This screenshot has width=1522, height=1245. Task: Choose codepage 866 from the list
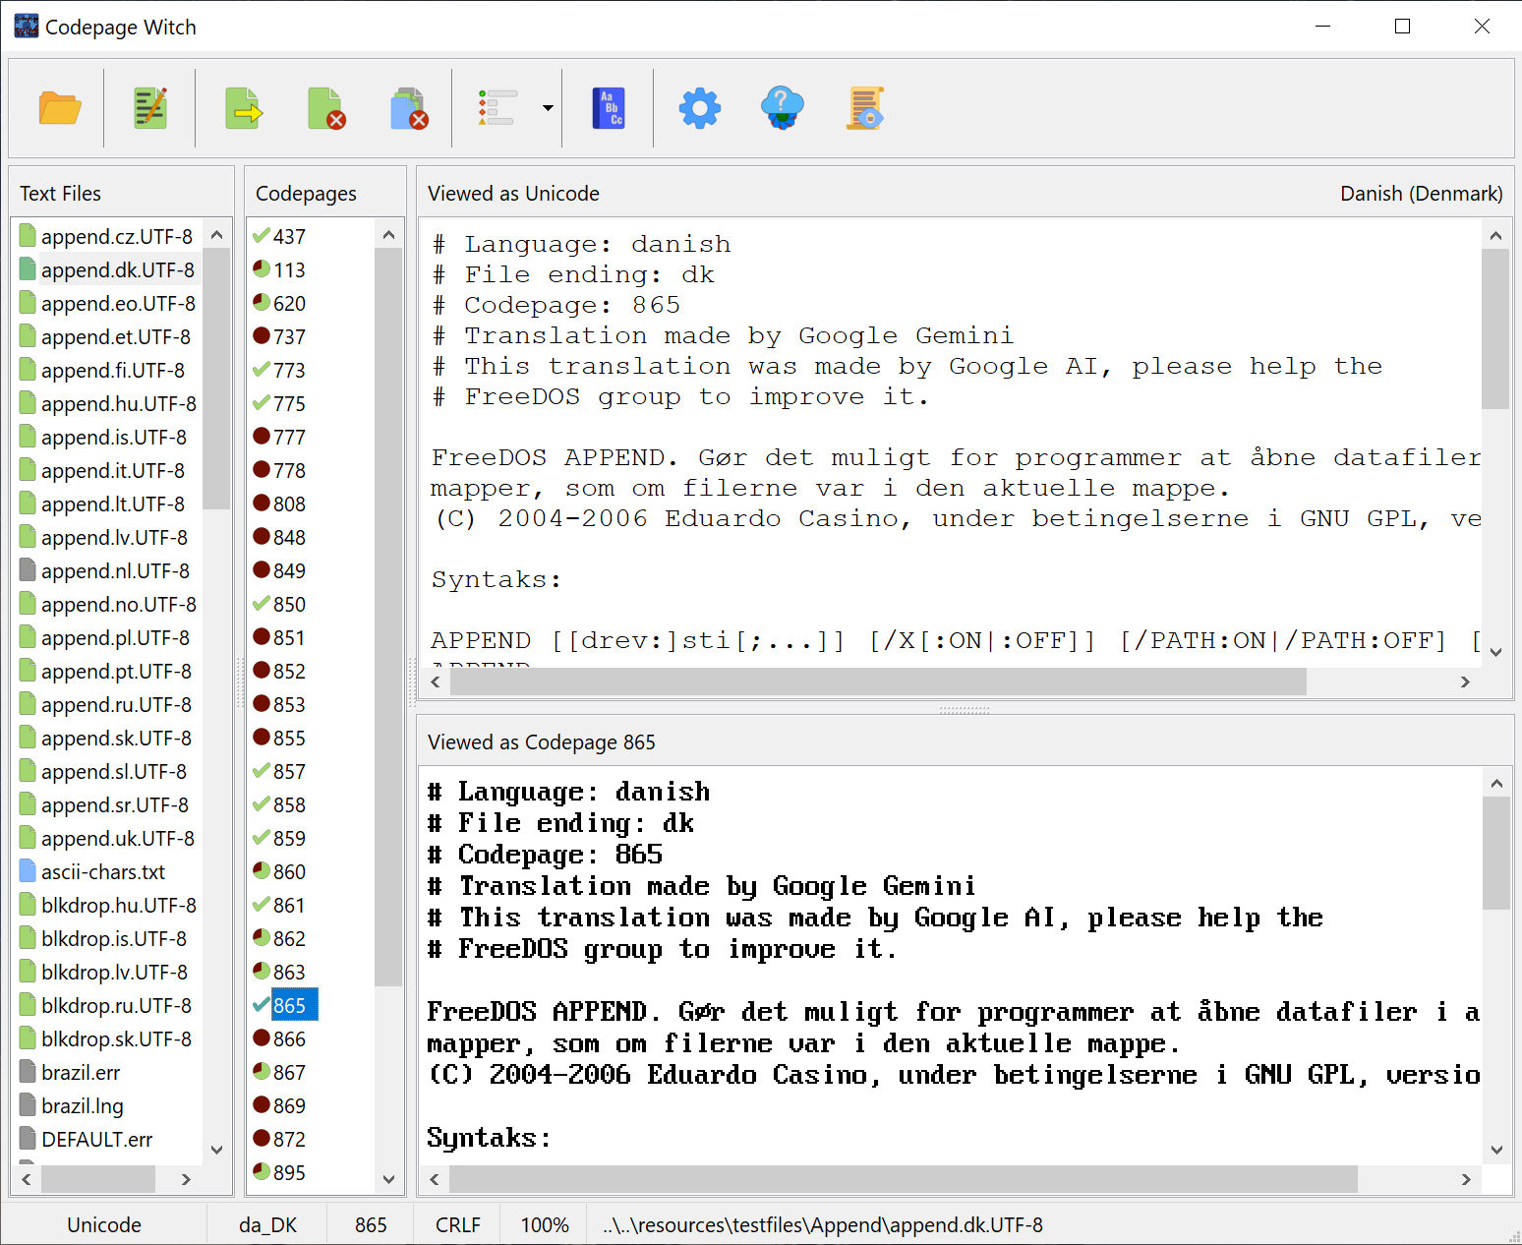click(289, 1039)
